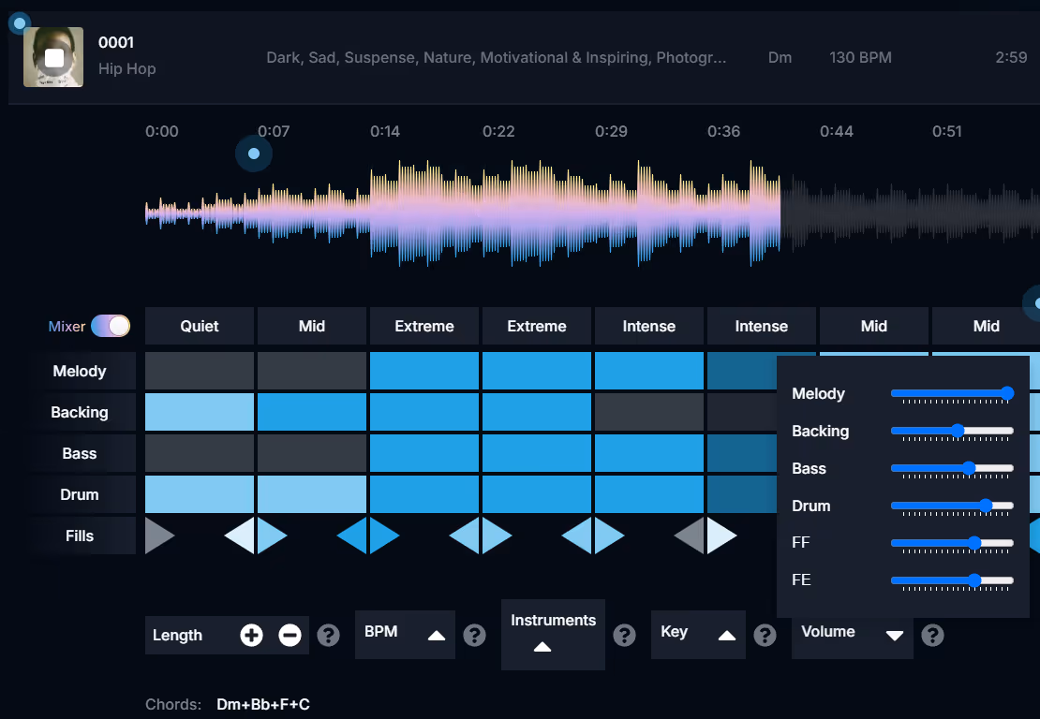The height and width of the screenshot is (719, 1040).
Task: Adjust the Backing volume slider
Action: [x=953, y=431]
